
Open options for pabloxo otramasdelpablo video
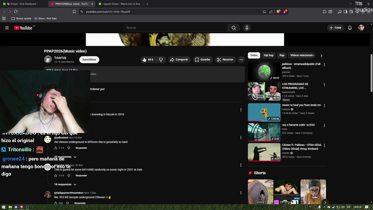[324, 64]
